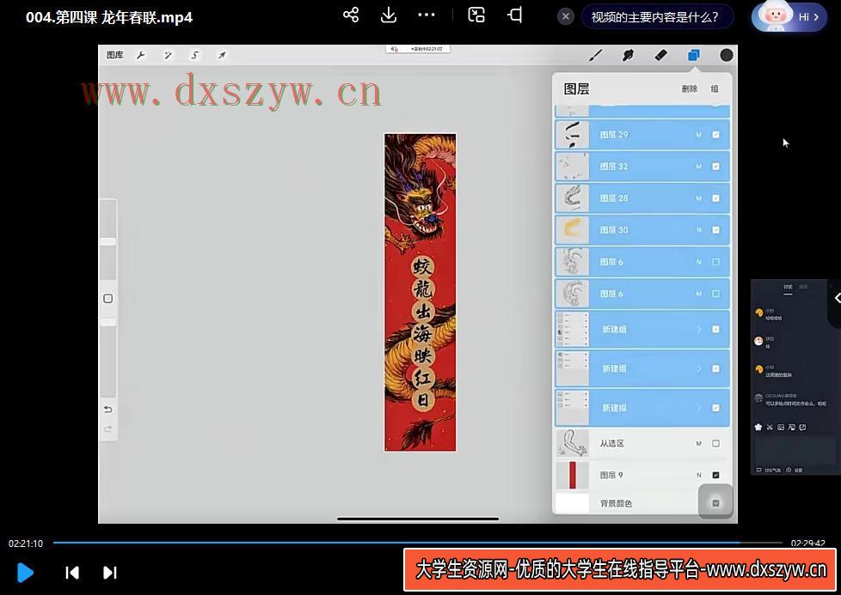Collapse the side chat panel arrow
Viewport: 841px width, 595px height.
tap(836, 298)
